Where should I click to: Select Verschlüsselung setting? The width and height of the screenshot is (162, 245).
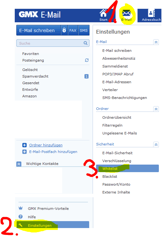[x=117, y=161]
